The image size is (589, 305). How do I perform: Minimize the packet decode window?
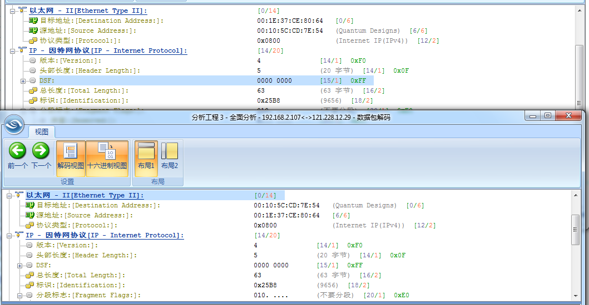pyautogui.click(x=533, y=116)
